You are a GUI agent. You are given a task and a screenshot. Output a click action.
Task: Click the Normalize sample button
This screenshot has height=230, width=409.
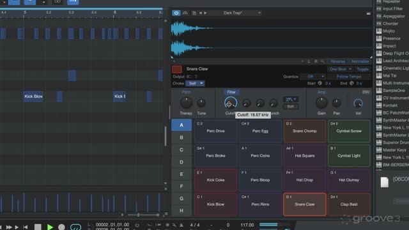coord(360,61)
